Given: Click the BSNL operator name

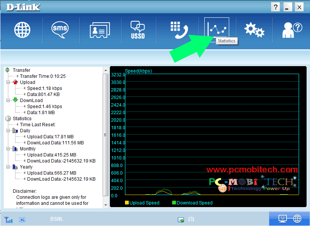Looking at the screenshot, I should (x=57, y=219).
